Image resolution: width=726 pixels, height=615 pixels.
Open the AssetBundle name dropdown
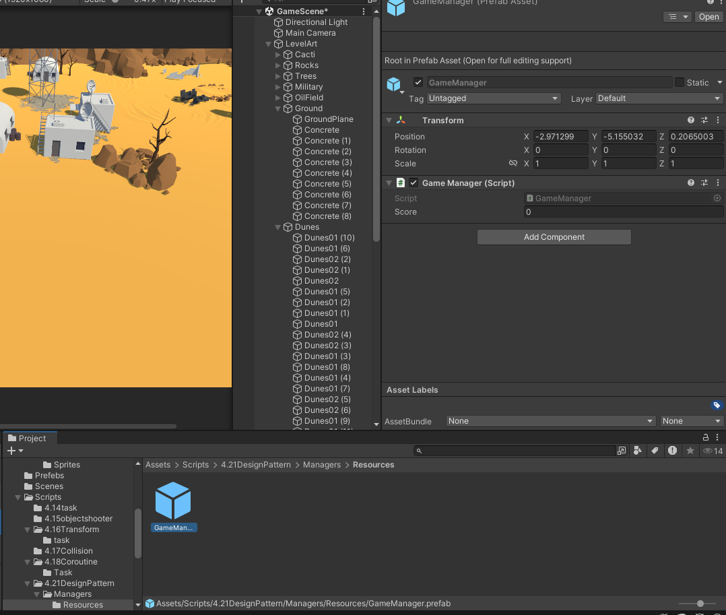pyautogui.click(x=551, y=421)
